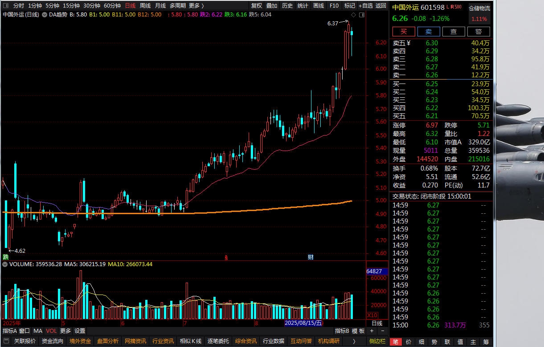Open 关联报价 tab
The image size is (544, 347).
tap(25, 341)
